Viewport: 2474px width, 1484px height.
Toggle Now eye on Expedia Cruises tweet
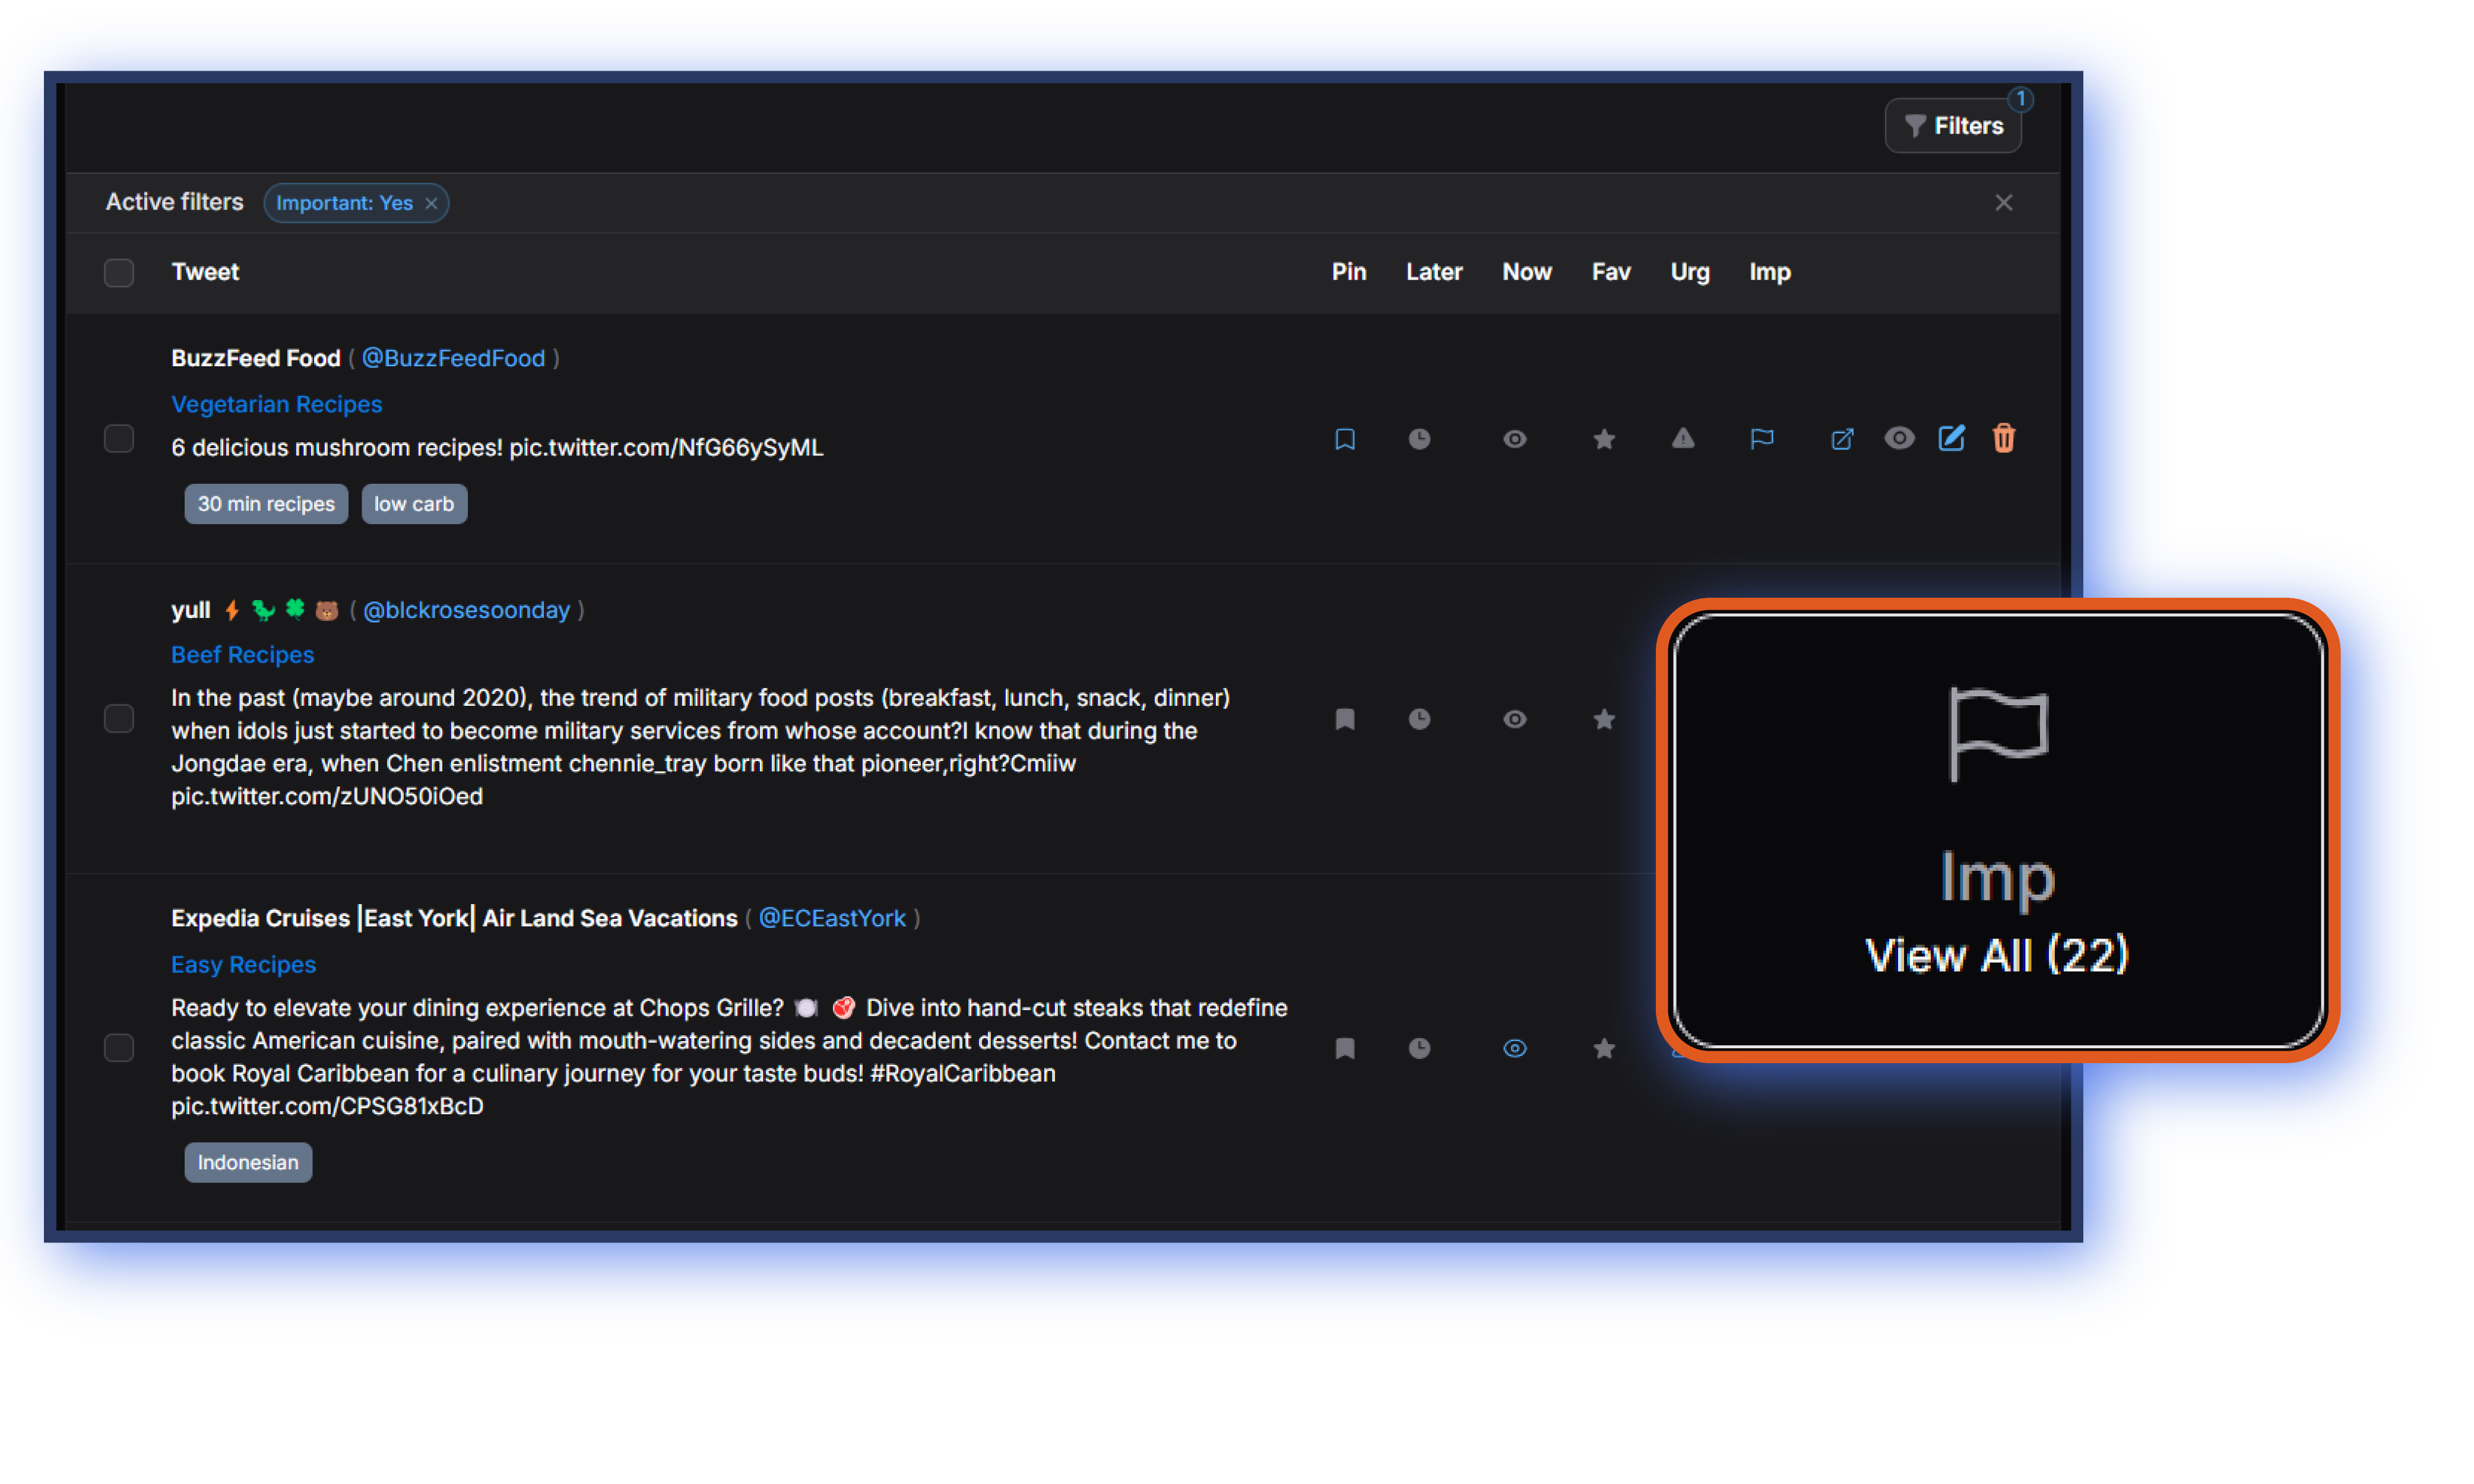[1514, 1048]
